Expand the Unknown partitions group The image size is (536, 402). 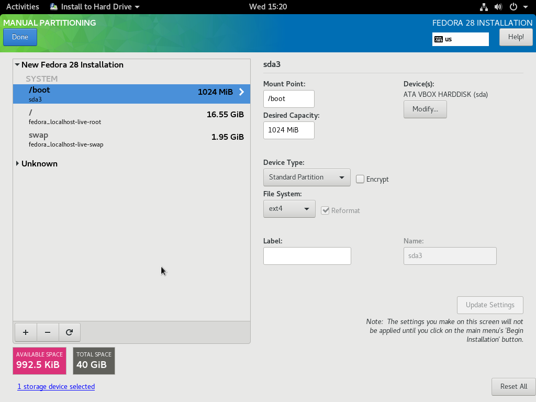[17, 164]
